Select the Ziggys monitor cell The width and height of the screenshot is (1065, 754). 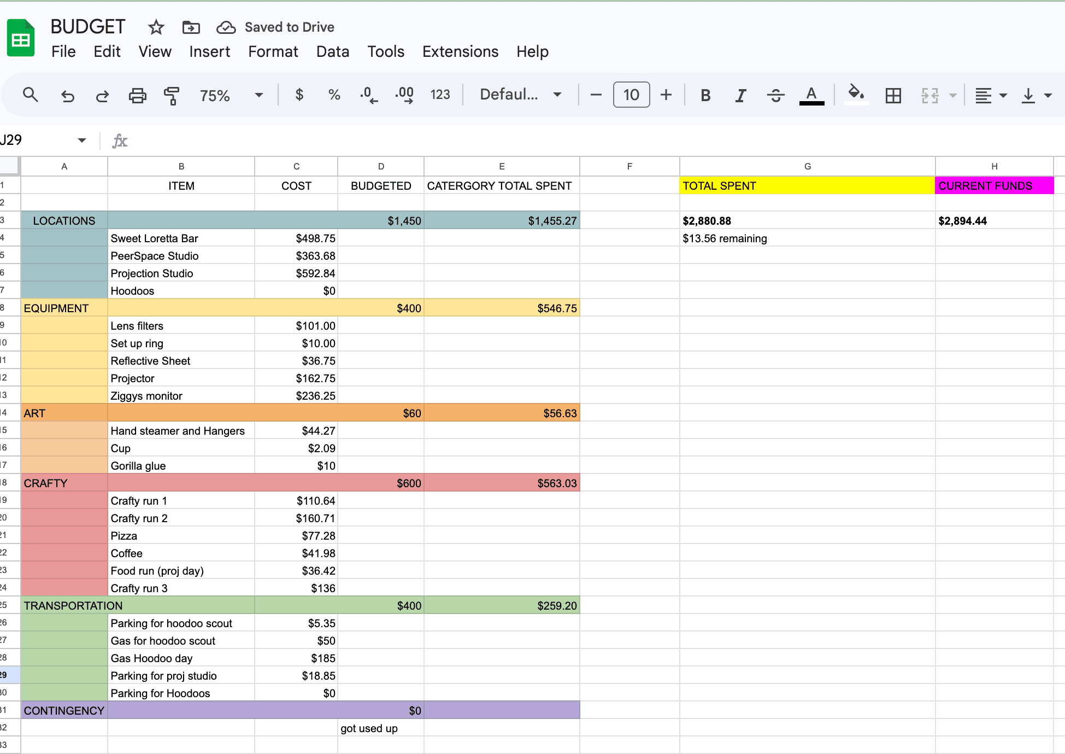point(181,395)
